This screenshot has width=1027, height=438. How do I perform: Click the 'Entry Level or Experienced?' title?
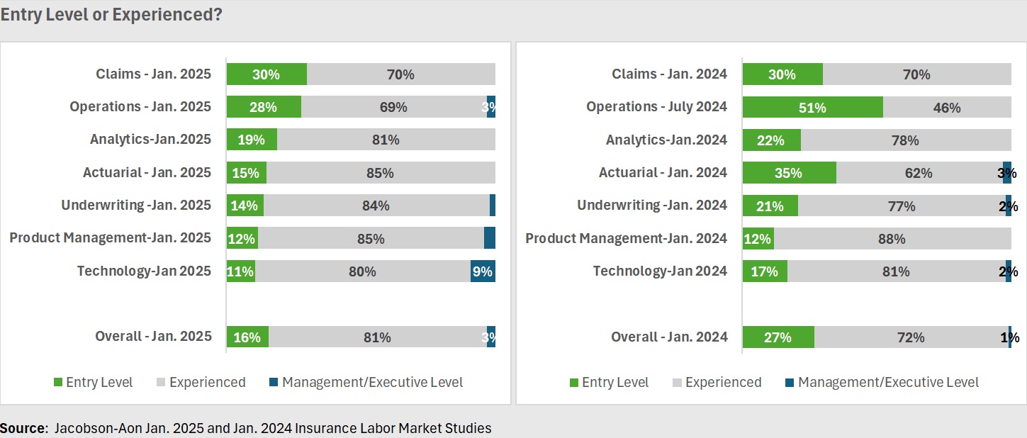point(111,15)
